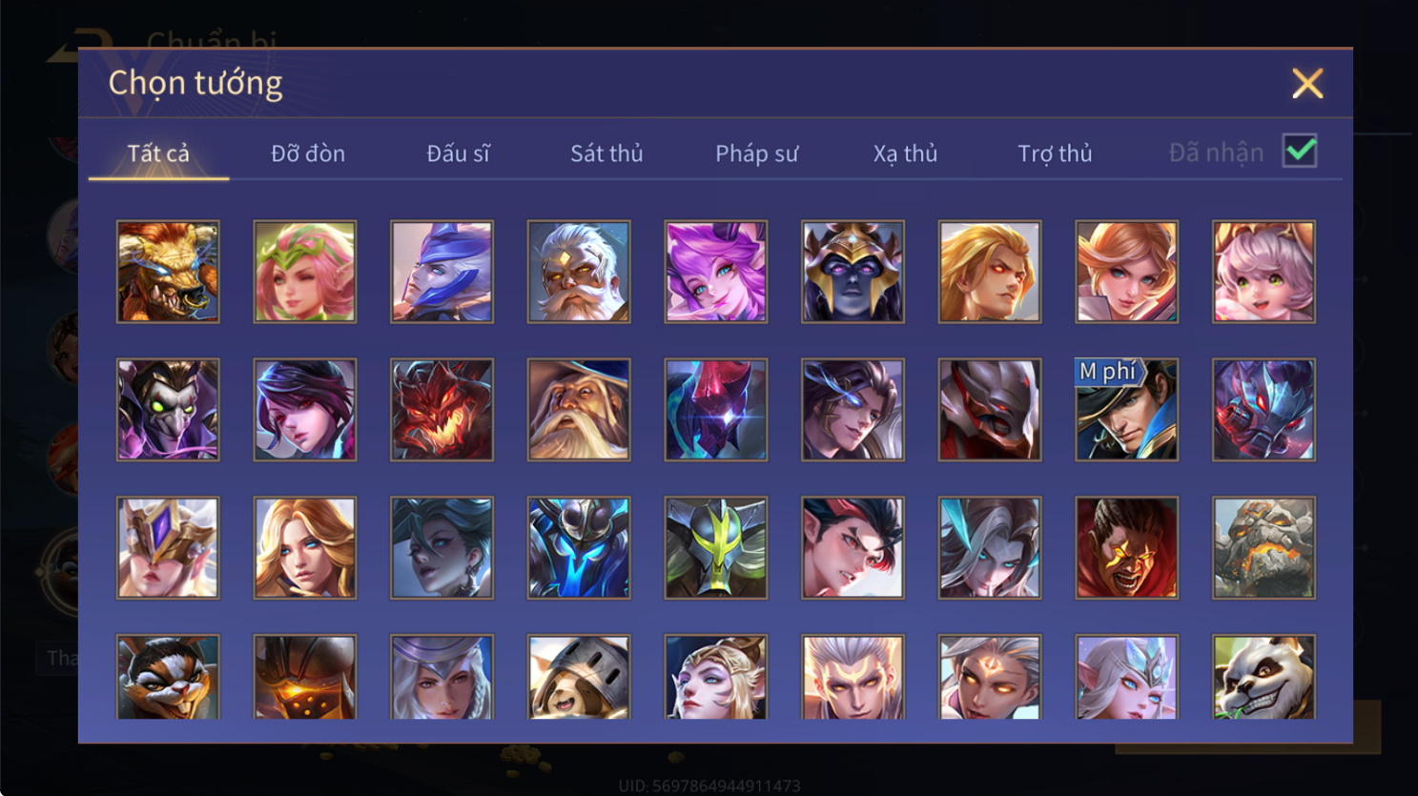Switch to the Pháp sư tab
This screenshot has height=796, width=1418.
click(x=756, y=153)
